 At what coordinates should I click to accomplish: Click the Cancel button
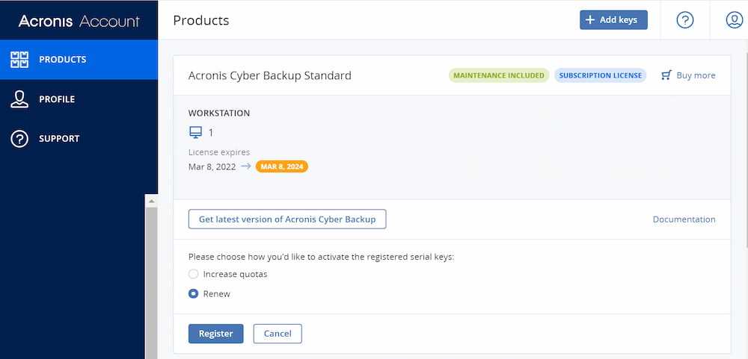[x=278, y=334]
